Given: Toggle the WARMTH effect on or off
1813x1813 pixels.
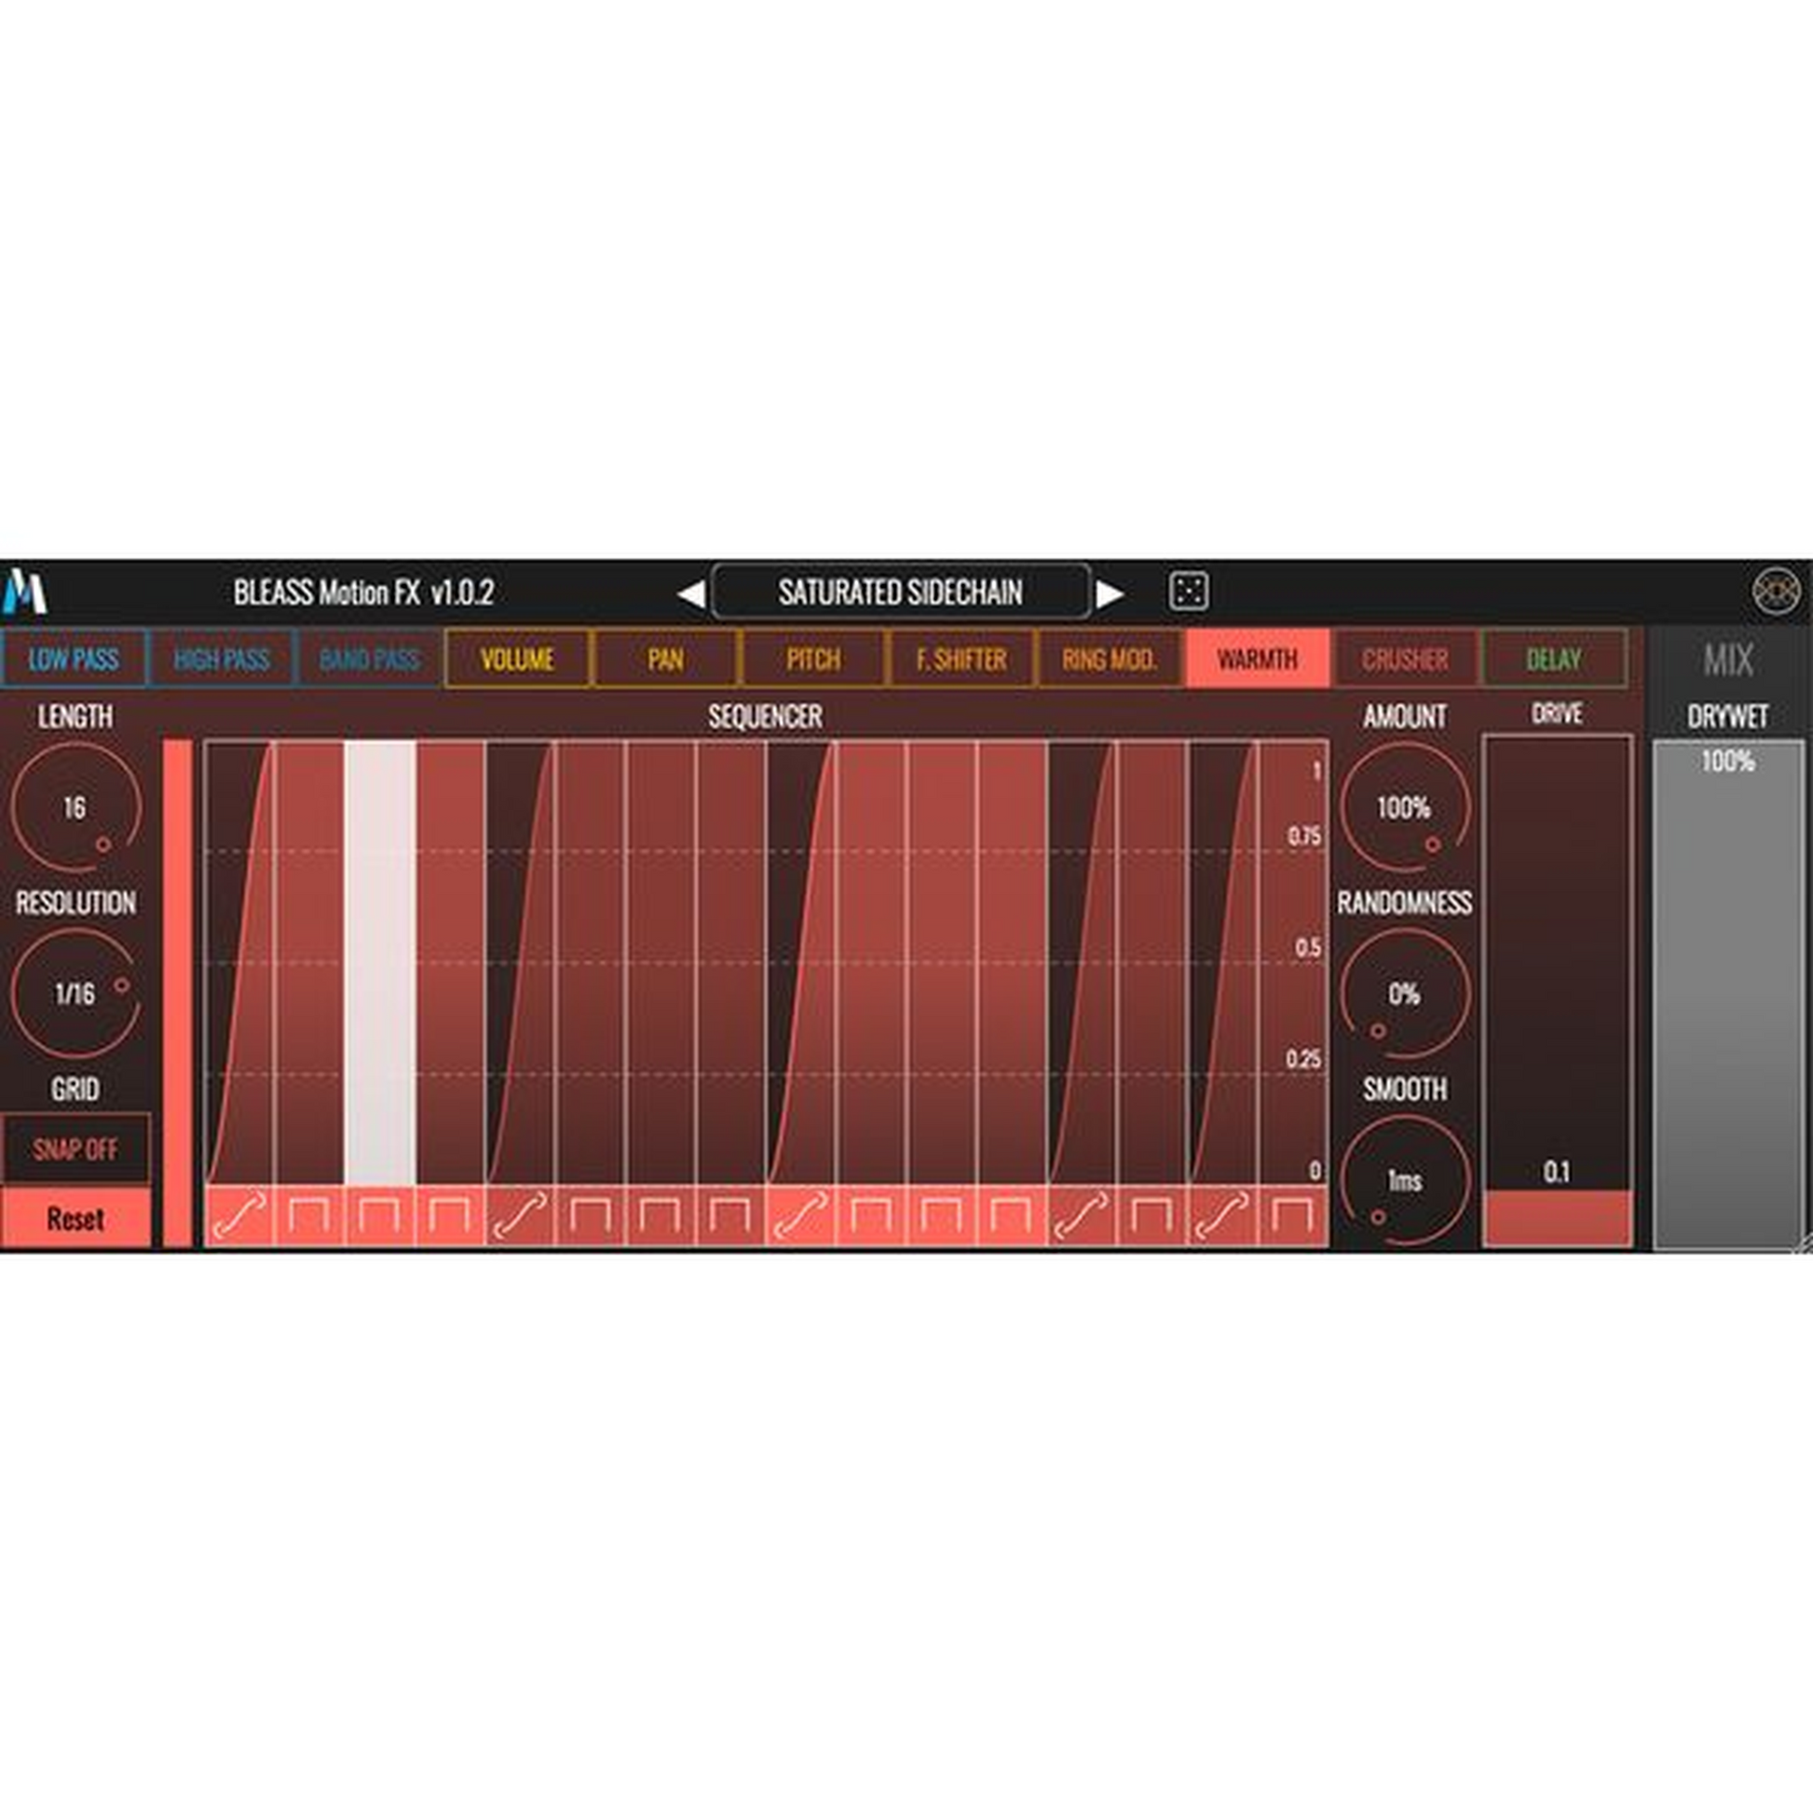Looking at the screenshot, I should tap(1258, 660).
